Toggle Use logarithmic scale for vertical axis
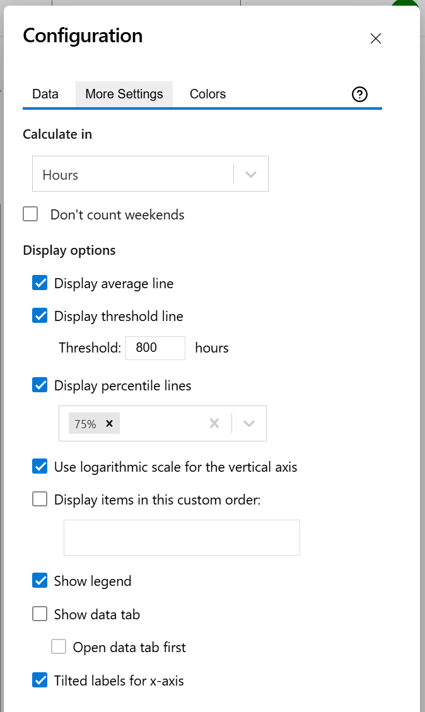This screenshot has height=712, width=425. (x=40, y=466)
